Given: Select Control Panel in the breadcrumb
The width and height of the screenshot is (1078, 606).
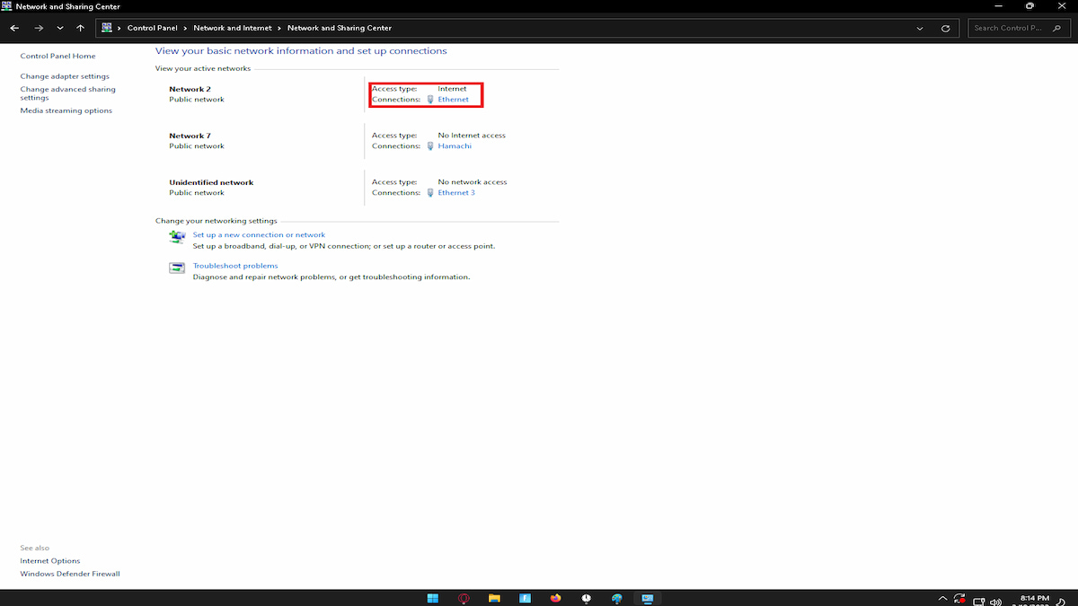Looking at the screenshot, I should pos(152,28).
